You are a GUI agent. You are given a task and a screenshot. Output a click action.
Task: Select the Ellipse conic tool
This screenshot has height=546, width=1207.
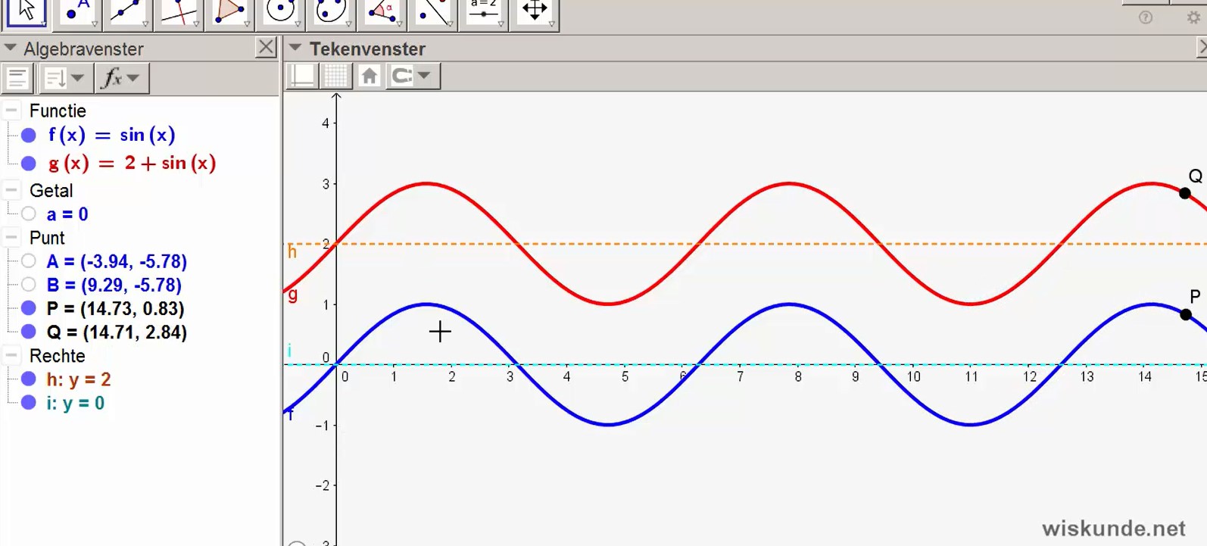331,13
